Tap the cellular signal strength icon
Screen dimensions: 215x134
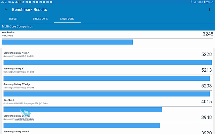(195, 2)
